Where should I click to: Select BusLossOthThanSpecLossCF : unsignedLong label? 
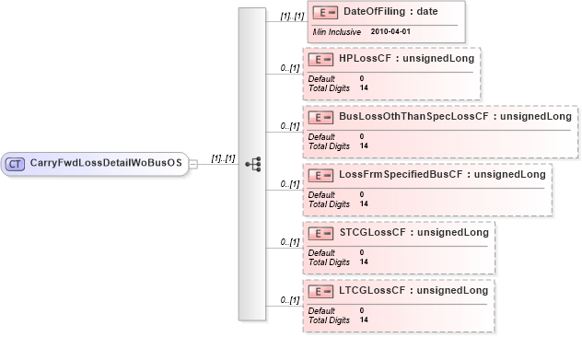[x=455, y=117]
